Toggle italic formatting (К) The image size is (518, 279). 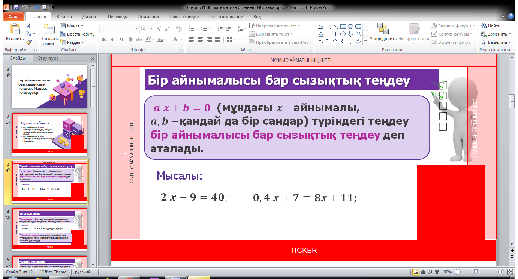coord(112,39)
